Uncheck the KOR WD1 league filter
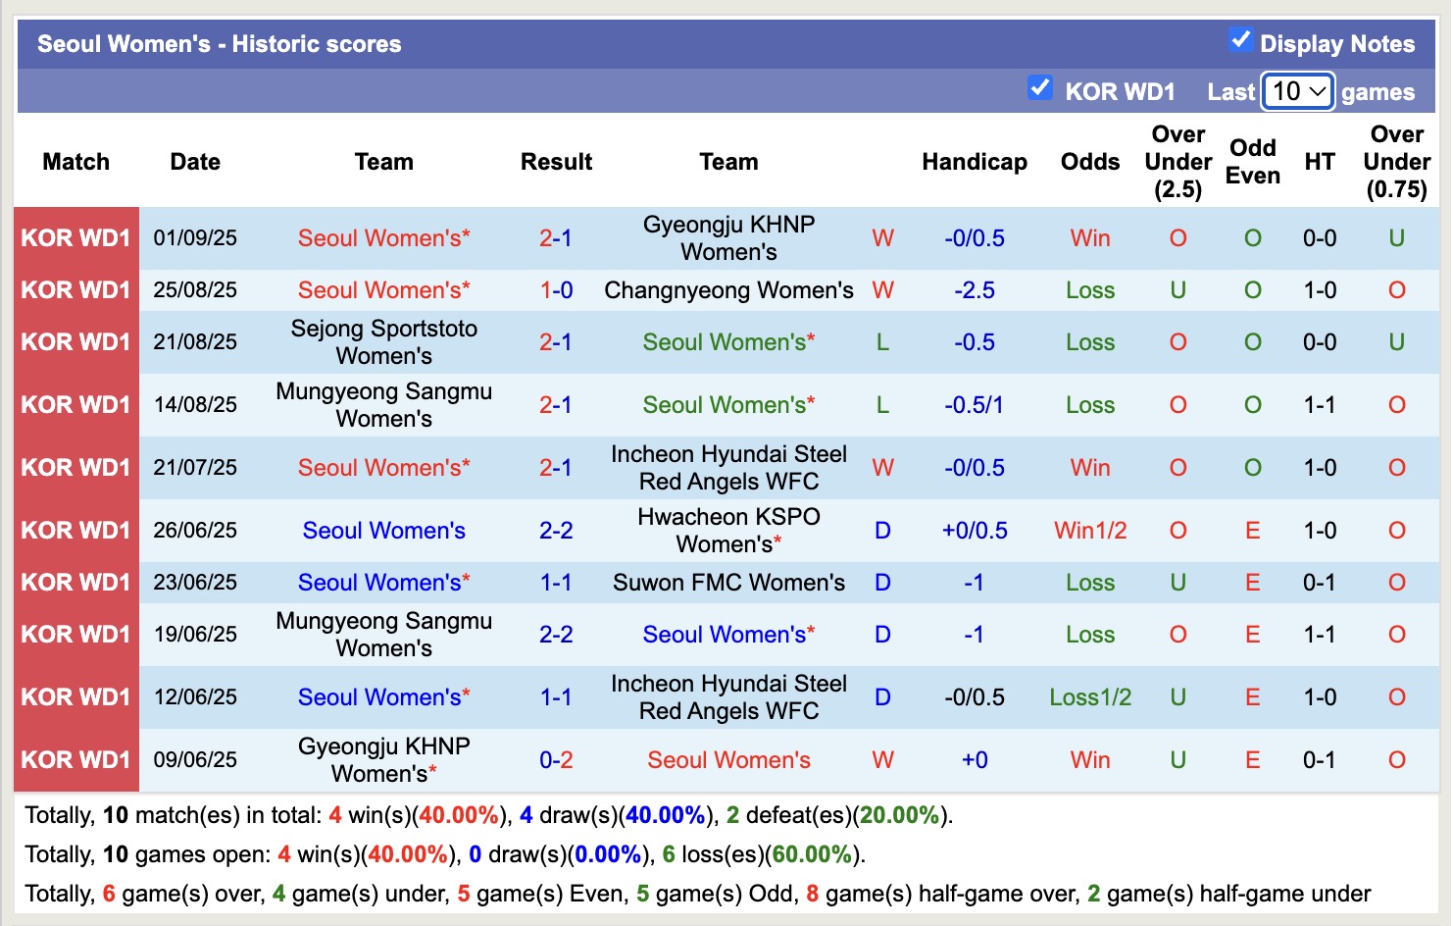1453x926 pixels. click(1040, 88)
